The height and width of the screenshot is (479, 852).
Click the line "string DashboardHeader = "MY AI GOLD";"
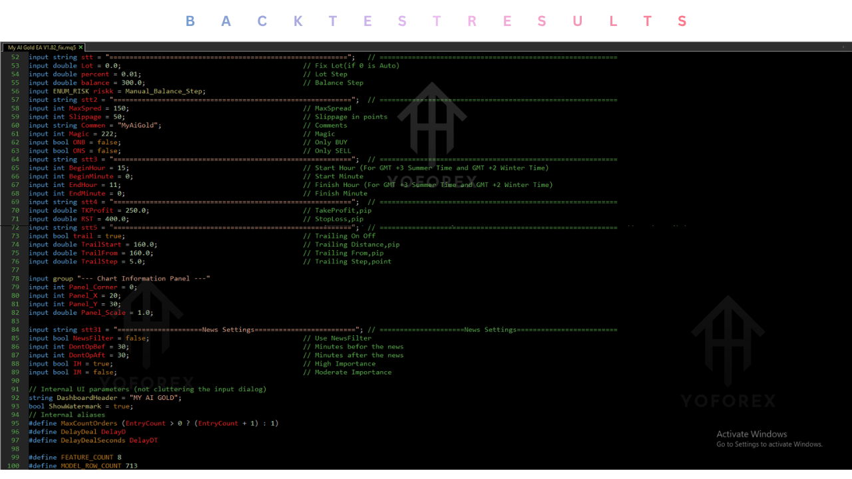[x=105, y=398]
